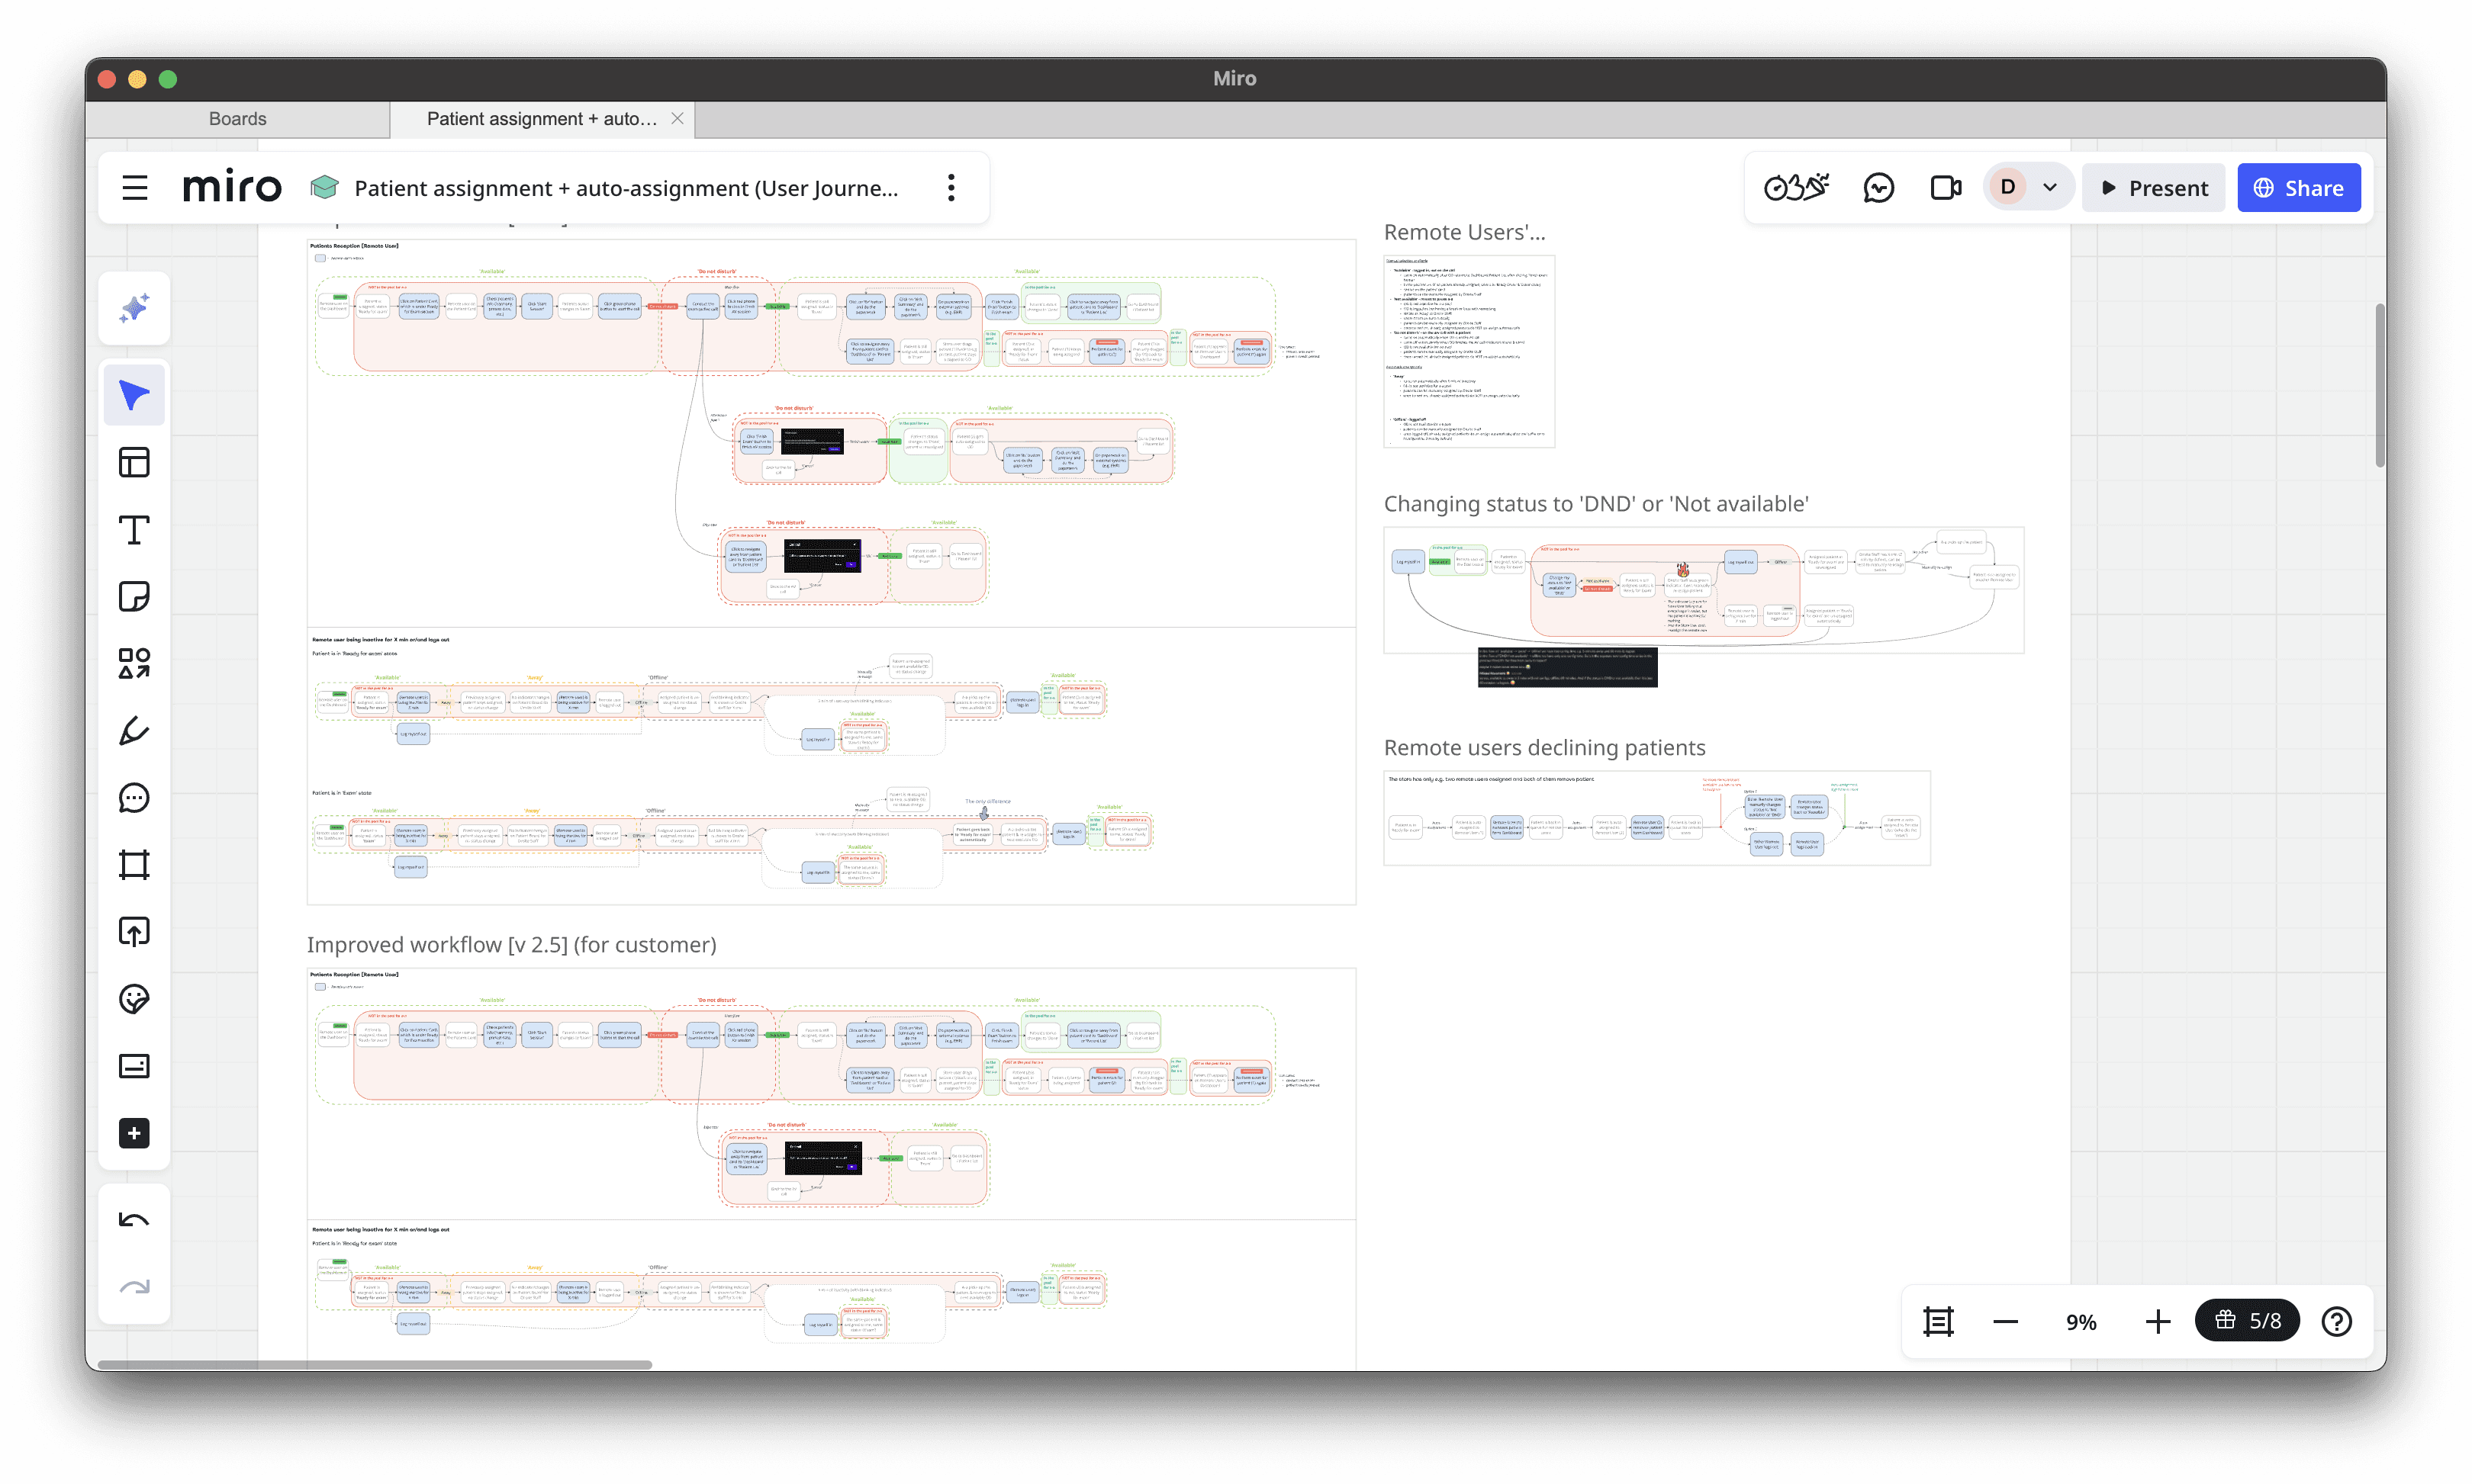2472x1484 pixels.
Task: Zoom in with the plus button
Action: point(2158,1322)
